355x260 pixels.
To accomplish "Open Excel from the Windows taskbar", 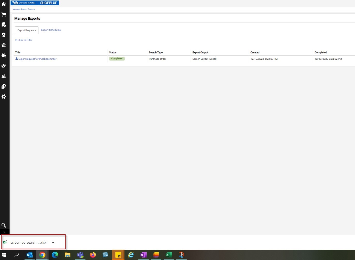I will coord(169,255).
